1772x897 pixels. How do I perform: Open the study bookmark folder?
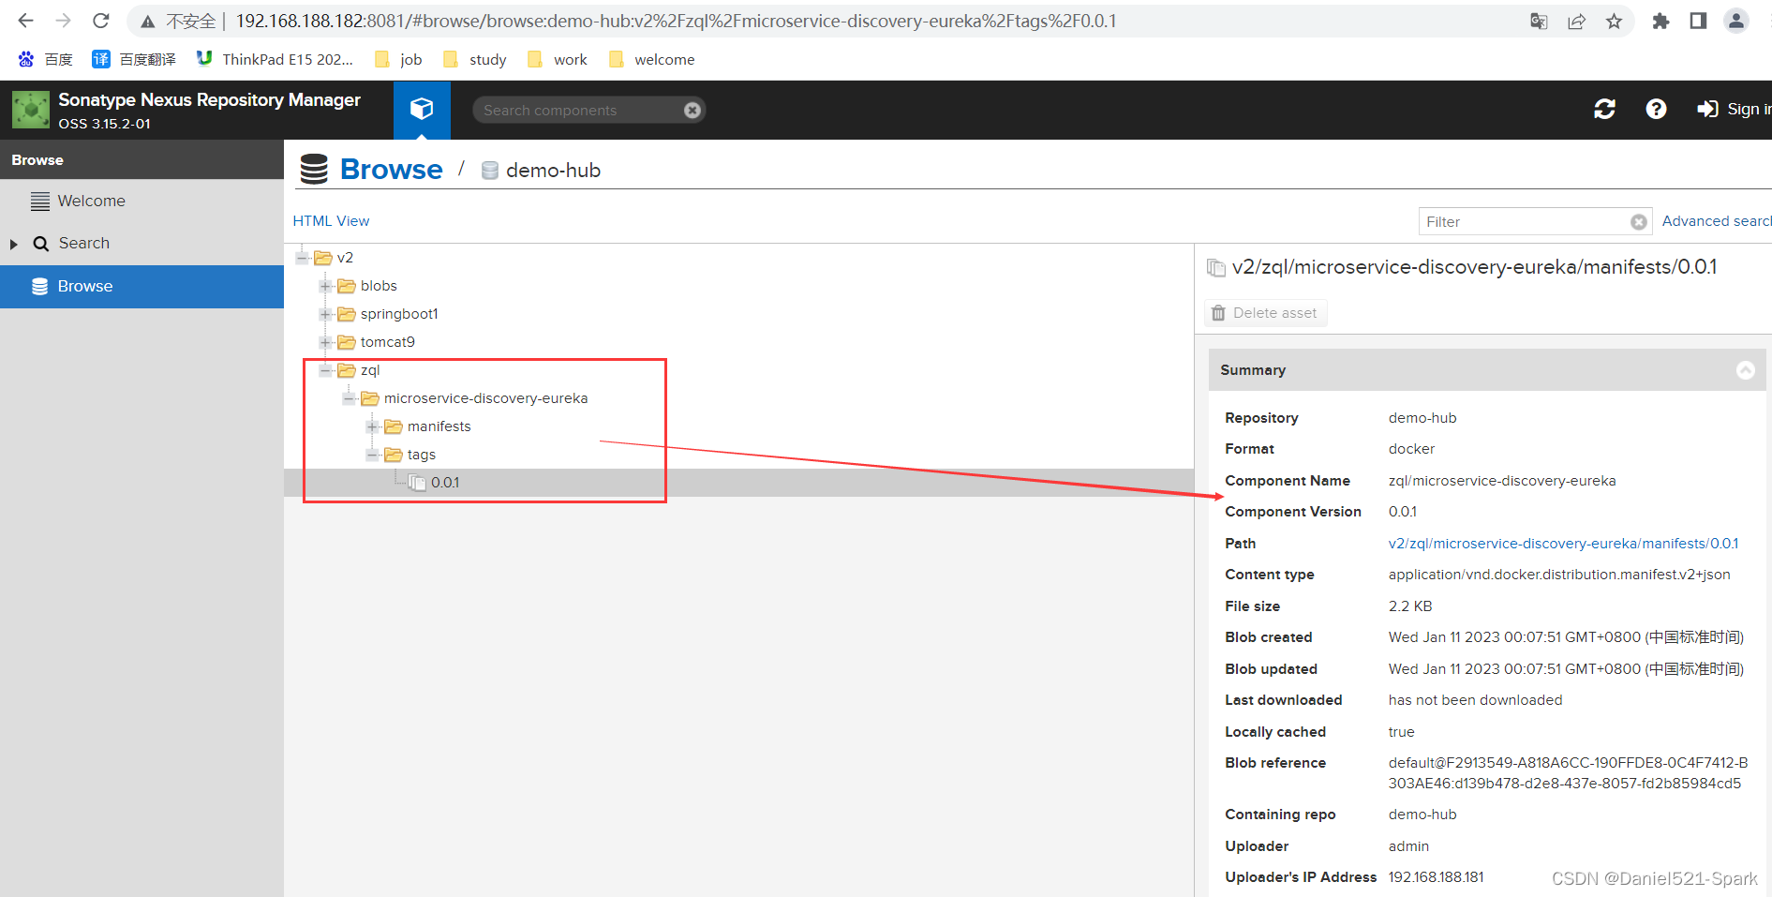(475, 59)
